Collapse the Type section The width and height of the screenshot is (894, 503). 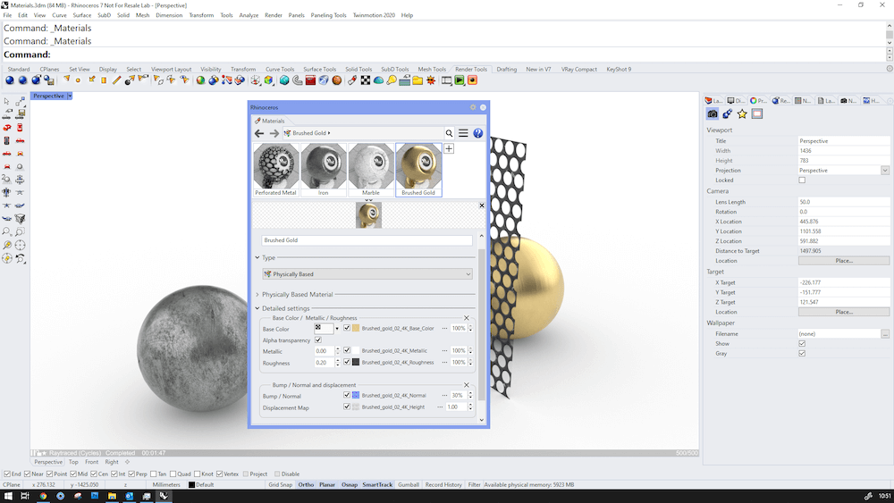(x=257, y=257)
